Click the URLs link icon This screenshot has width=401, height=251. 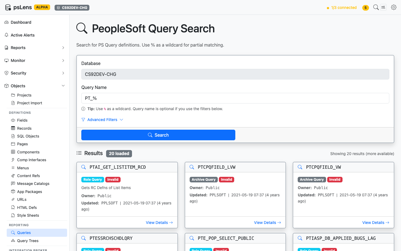point(13,199)
